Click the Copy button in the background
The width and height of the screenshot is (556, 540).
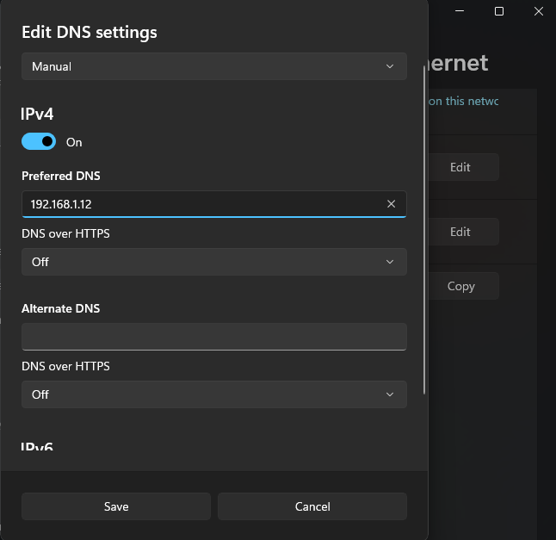(x=460, y=286)
